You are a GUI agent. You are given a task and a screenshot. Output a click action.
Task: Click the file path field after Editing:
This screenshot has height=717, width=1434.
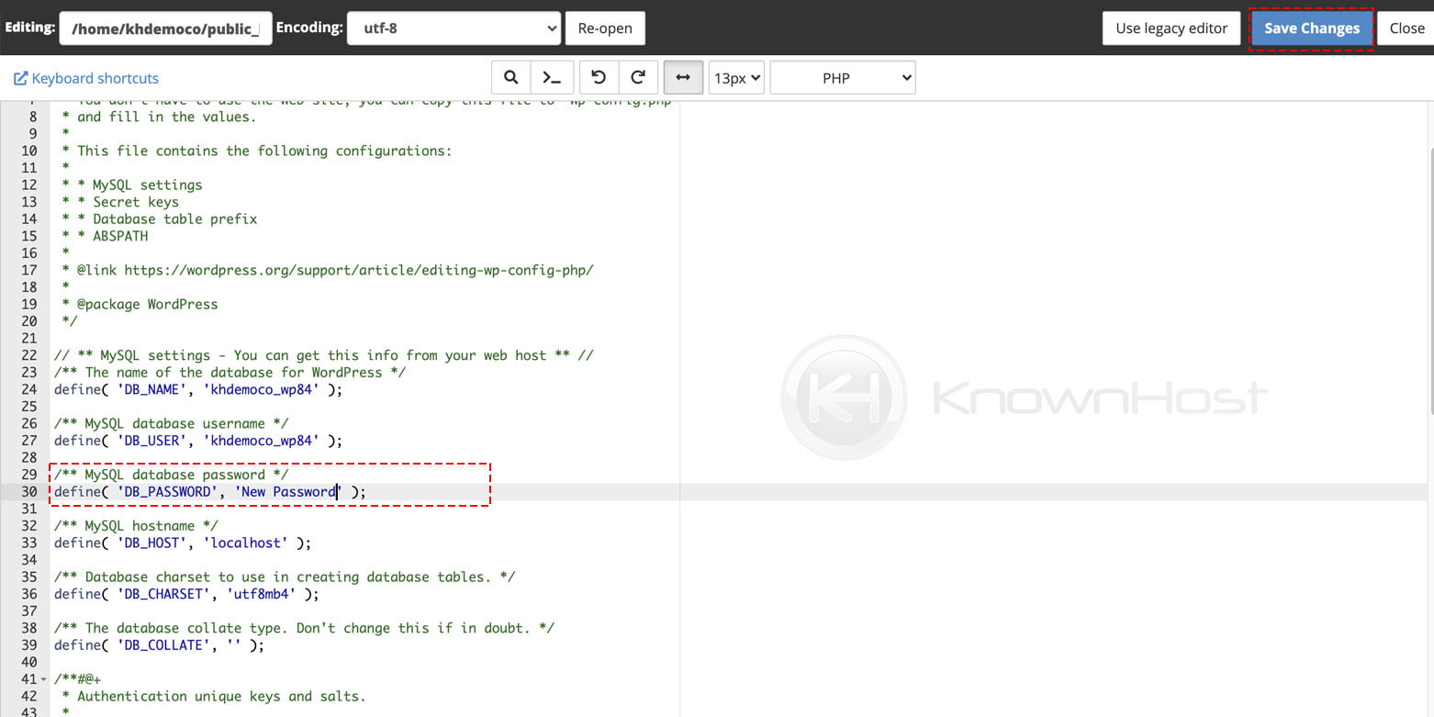(165, 28)
